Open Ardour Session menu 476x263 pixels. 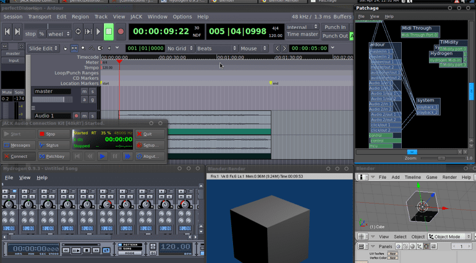[13, 17]
